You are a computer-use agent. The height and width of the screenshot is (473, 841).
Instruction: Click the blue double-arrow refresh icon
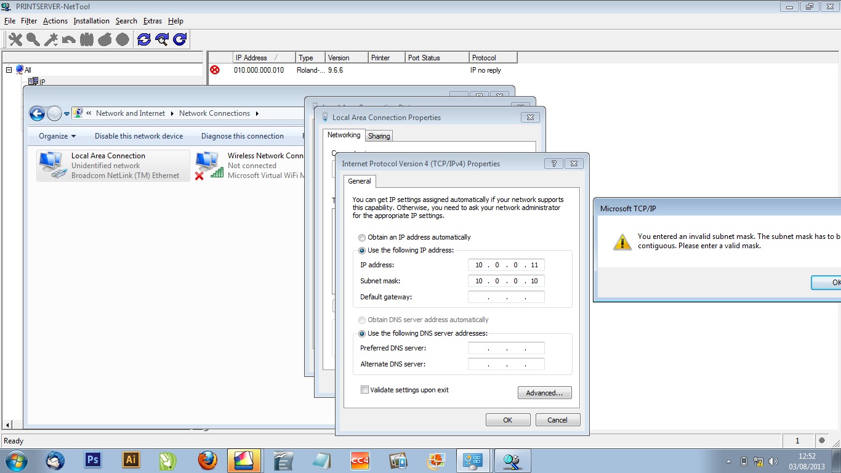pos(144,39)
